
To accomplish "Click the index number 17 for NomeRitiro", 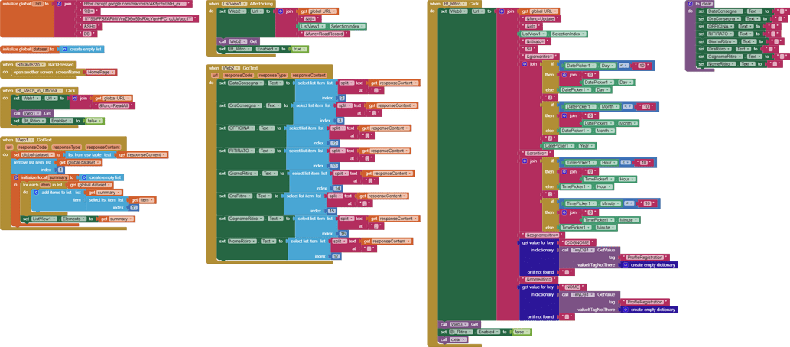I will click(336, 256).
